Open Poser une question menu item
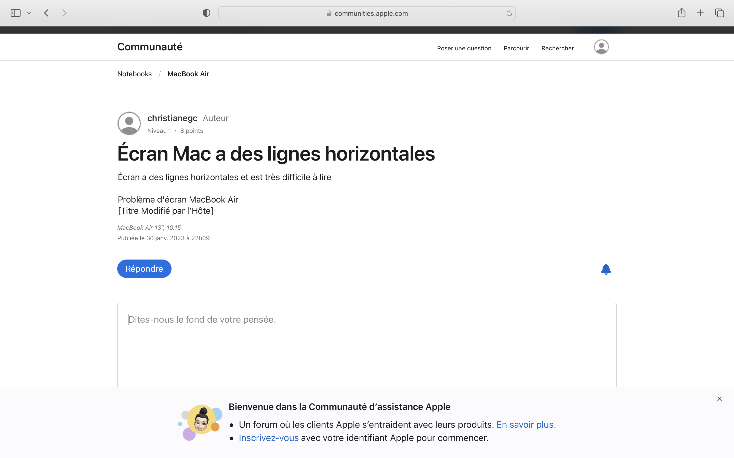Screen dimensions: 734x458 (464, 48)
